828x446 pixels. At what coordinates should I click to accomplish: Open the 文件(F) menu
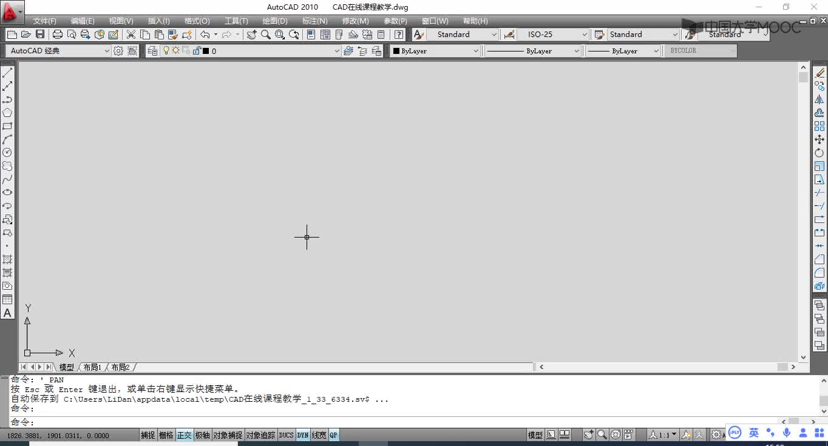[44, 21]
